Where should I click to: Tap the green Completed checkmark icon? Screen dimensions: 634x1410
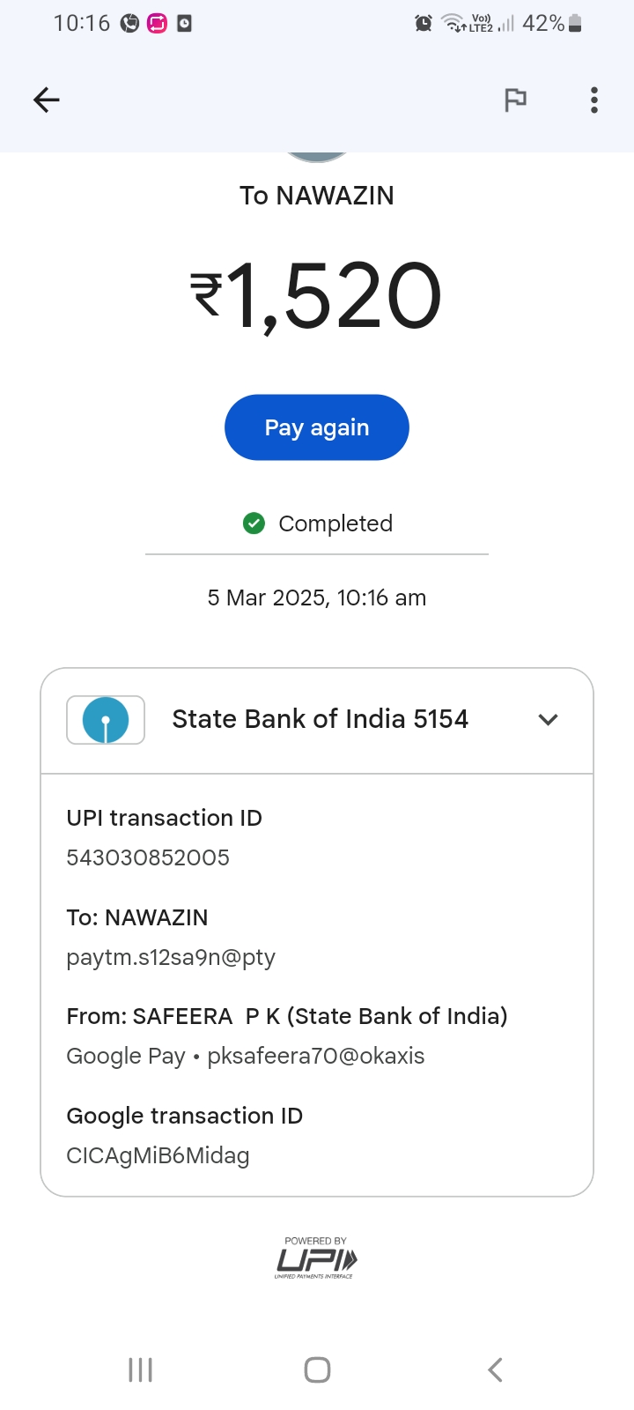254,523
